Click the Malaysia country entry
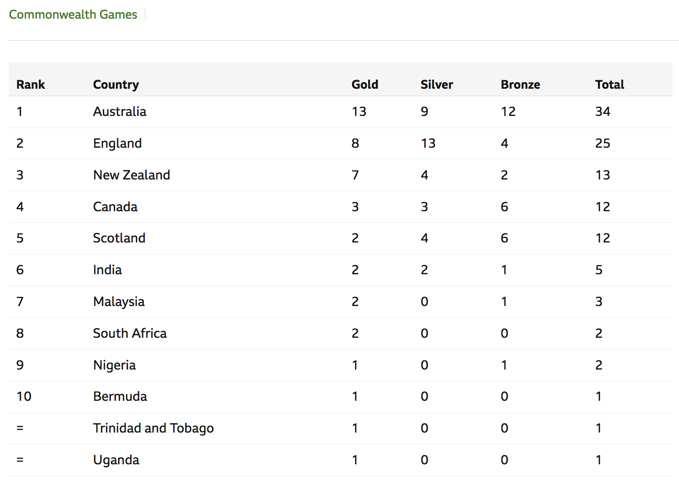 pos(119,302)
